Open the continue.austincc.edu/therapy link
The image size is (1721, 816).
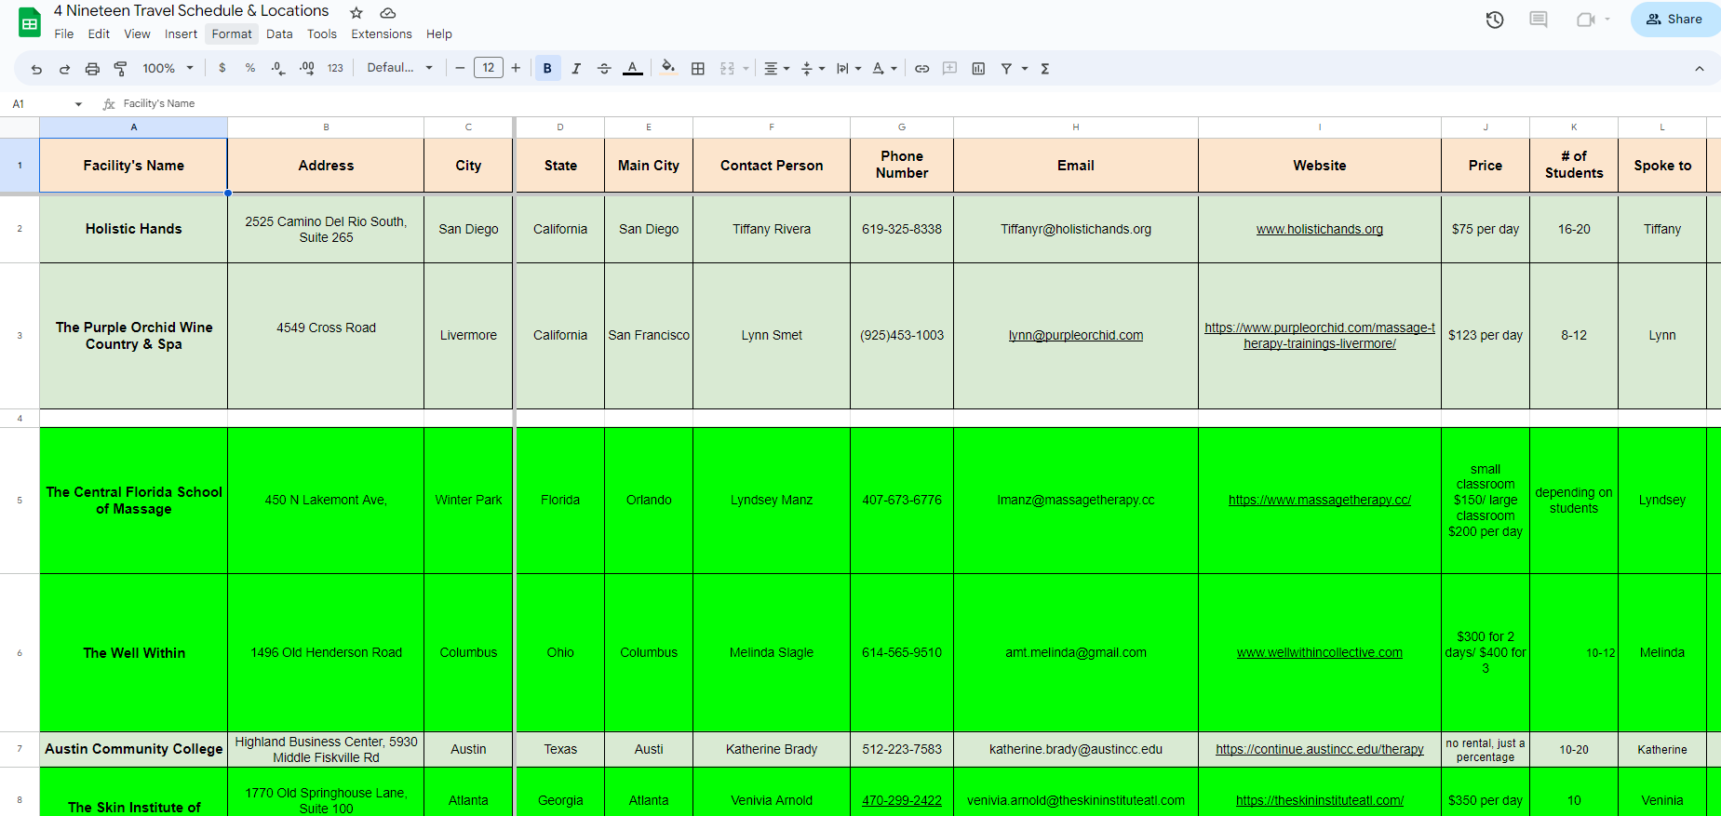[1319, 749]
